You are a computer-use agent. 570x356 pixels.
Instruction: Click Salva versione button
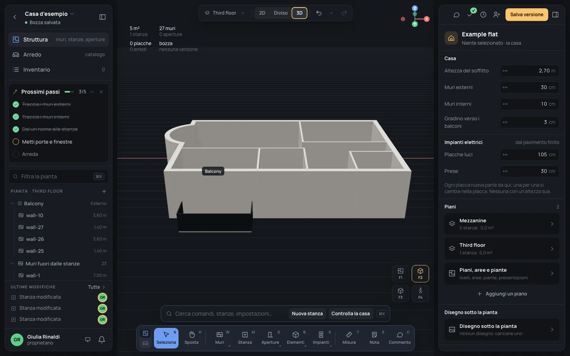[526, 15]
